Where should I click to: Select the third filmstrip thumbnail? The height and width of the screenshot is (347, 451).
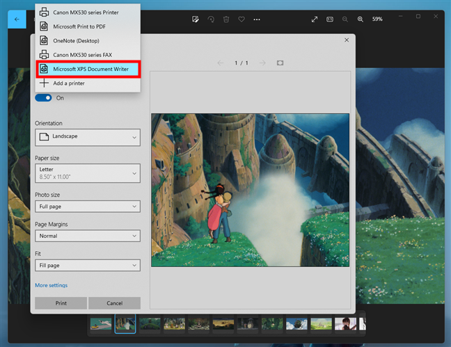point(150,324)
